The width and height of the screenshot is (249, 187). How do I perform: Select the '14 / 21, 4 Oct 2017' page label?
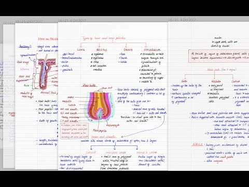(x=72, y=20)
